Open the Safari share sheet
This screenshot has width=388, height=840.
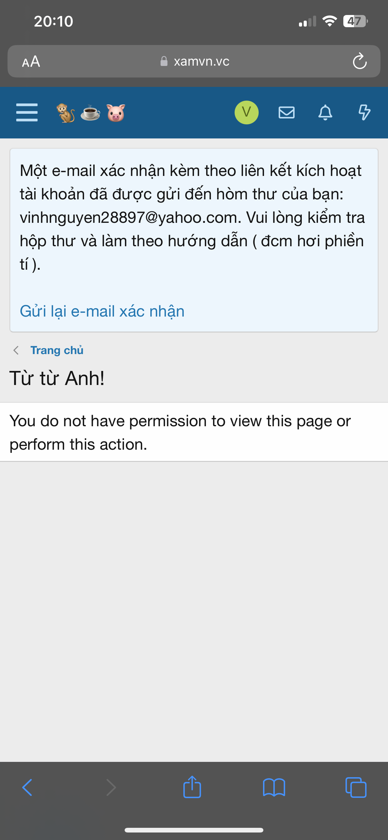[x=192, y=787]
